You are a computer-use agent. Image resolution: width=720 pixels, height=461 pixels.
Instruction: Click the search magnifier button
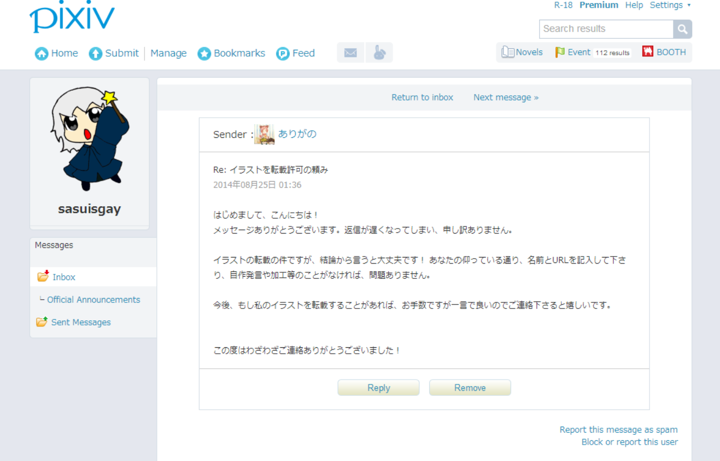click(x=682, y=29)
